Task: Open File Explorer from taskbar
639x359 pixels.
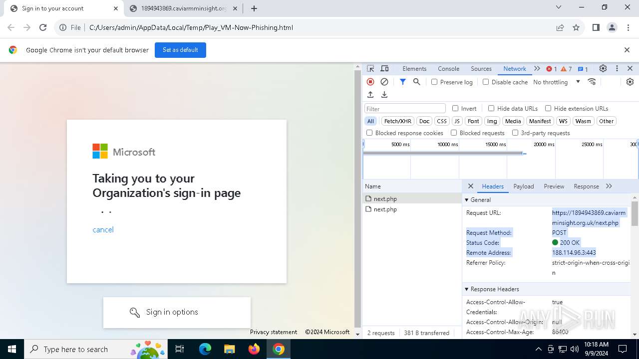Action: (230, 349)
